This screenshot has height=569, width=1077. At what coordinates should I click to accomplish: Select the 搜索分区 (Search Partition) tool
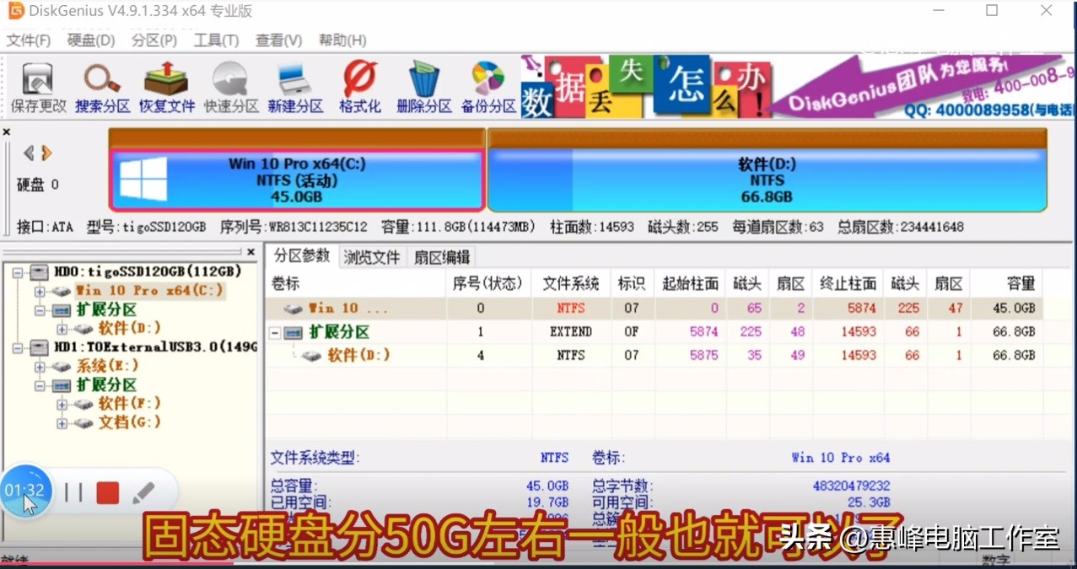click(x=101, y=84)
